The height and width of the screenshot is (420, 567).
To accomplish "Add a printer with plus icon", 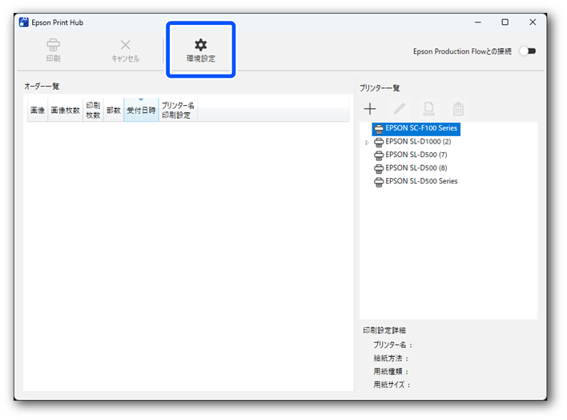I will pyautogui.click(x=370, y=109).
